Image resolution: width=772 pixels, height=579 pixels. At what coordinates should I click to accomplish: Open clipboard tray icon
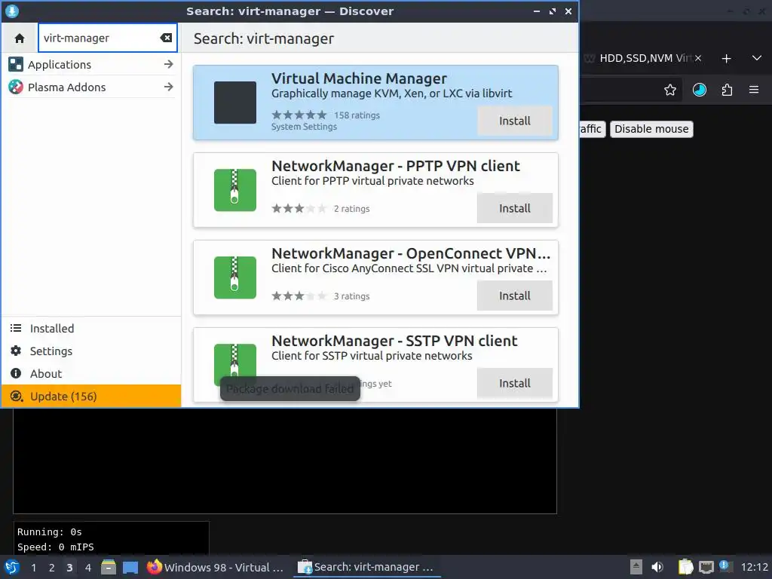coord(685,567)
